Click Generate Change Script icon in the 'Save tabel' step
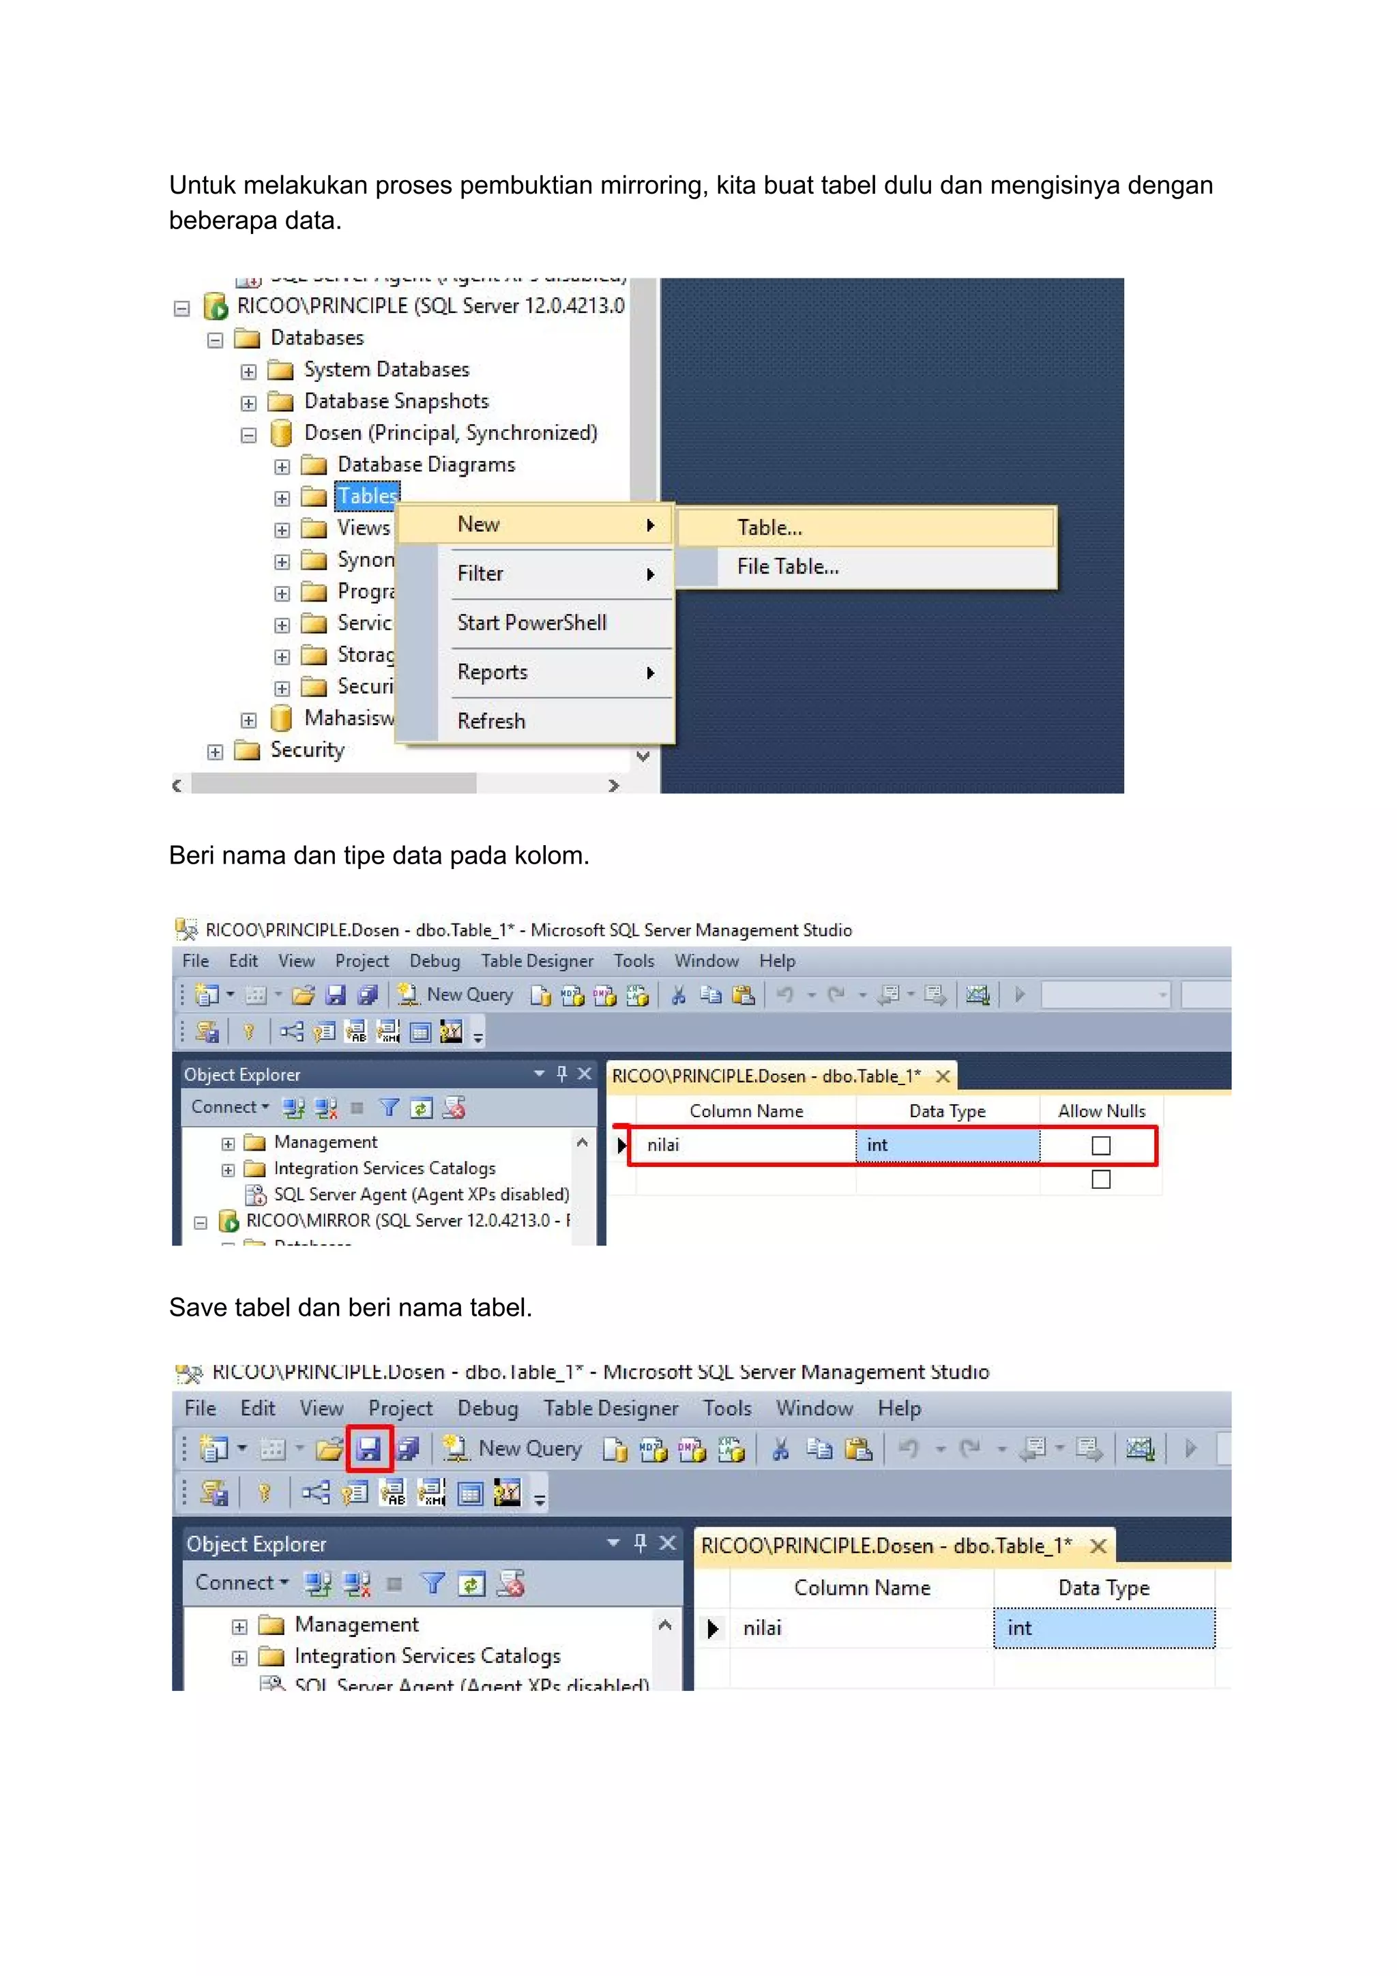The image size is (1397, 1976). pos(214,1492)
